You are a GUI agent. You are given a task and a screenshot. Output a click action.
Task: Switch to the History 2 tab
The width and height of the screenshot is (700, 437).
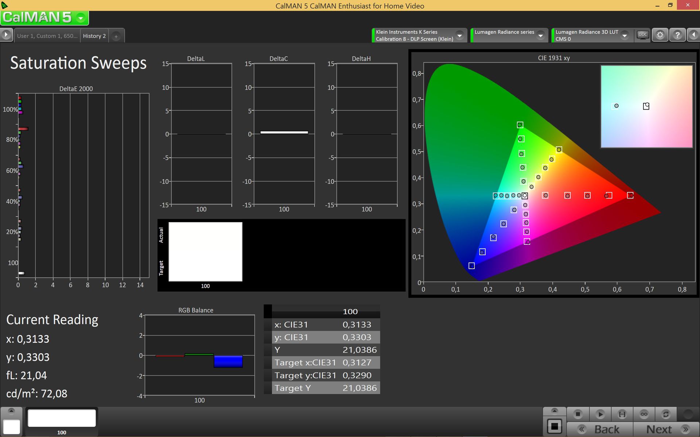pyautogui.click(x=94, y=36)
